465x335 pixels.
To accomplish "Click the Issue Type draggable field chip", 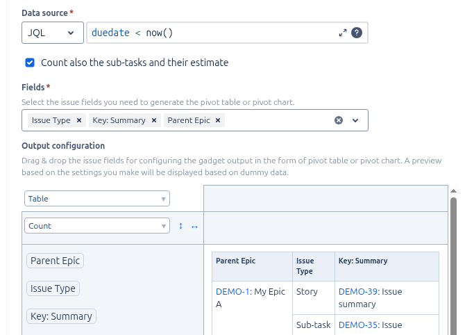I will pyautogui.click(x=53, y=288).
